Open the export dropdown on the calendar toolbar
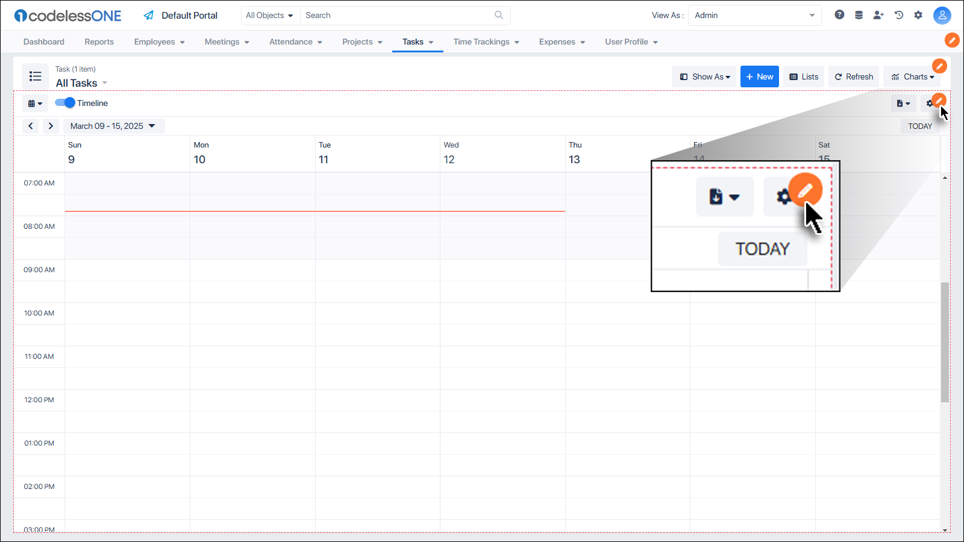The image size is (964, 542). [904, 104]
